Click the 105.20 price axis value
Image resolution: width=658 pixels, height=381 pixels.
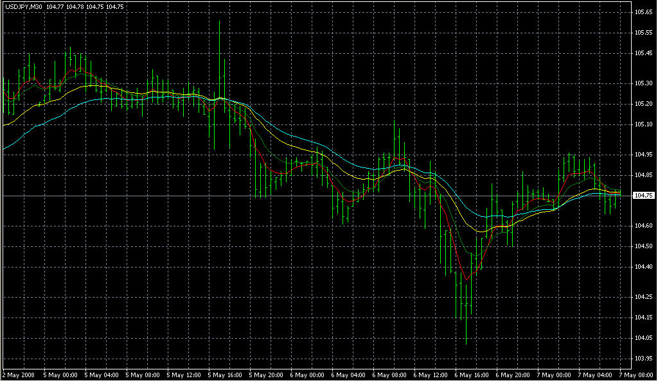643,104
